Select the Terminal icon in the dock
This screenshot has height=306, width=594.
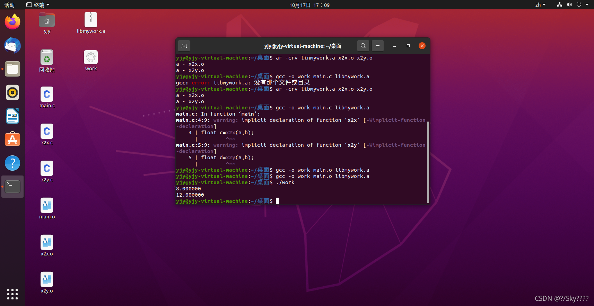click(12, 187)
